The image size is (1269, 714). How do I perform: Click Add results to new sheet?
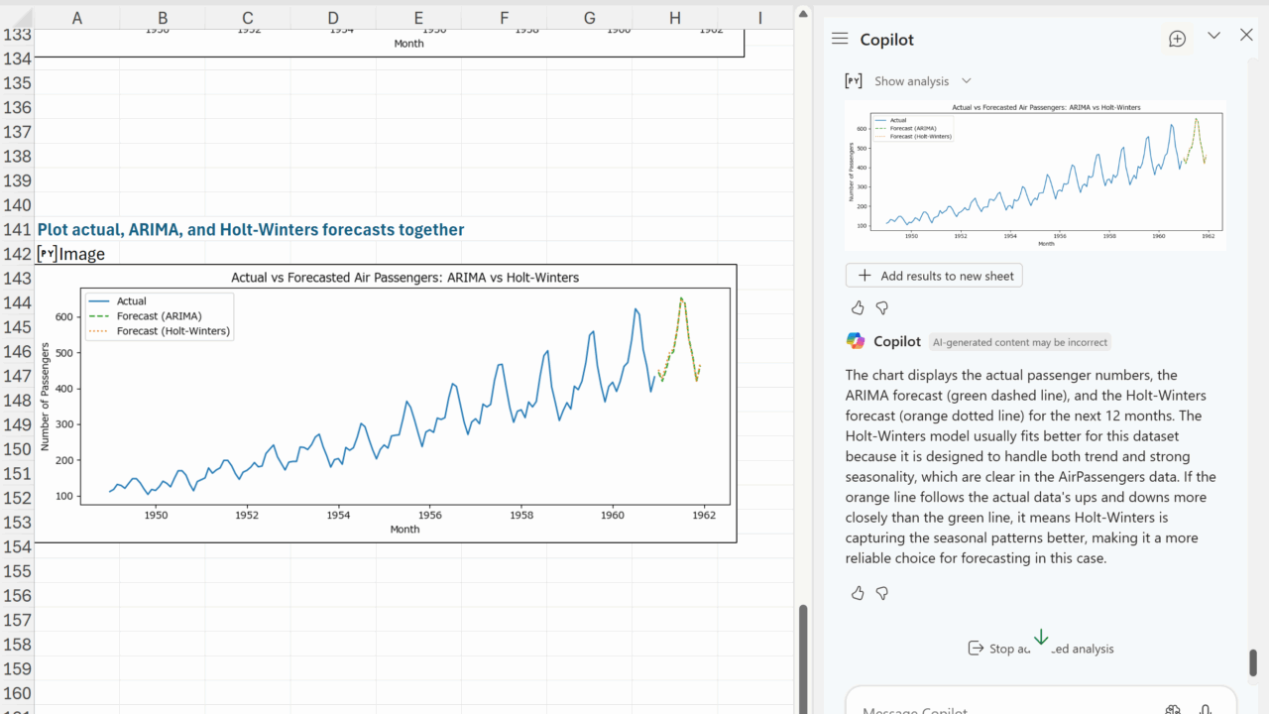934,276
